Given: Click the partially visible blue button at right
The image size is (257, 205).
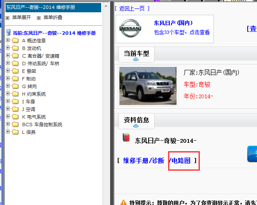Looking at the screenshot, I should click(x=252, y=154).
